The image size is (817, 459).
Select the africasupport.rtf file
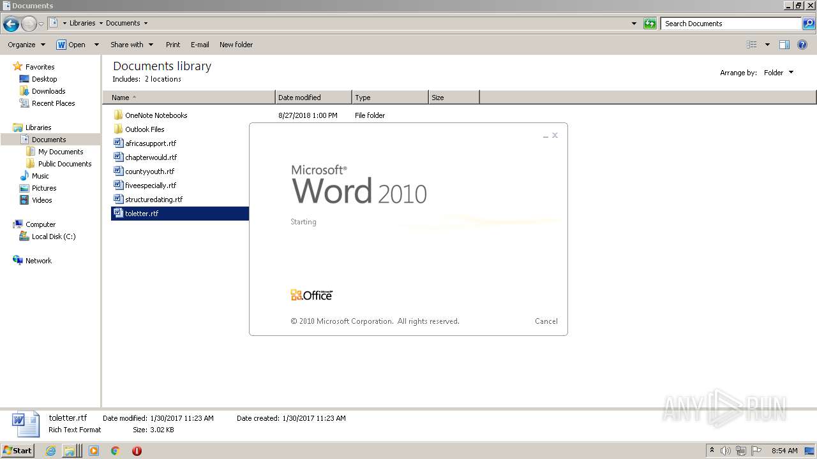tap(151, 143)
